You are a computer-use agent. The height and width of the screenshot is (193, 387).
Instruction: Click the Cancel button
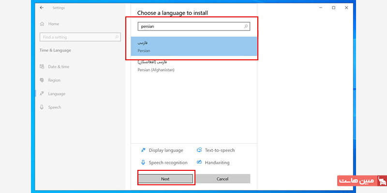pyautogui.click(x=223, y=179)
